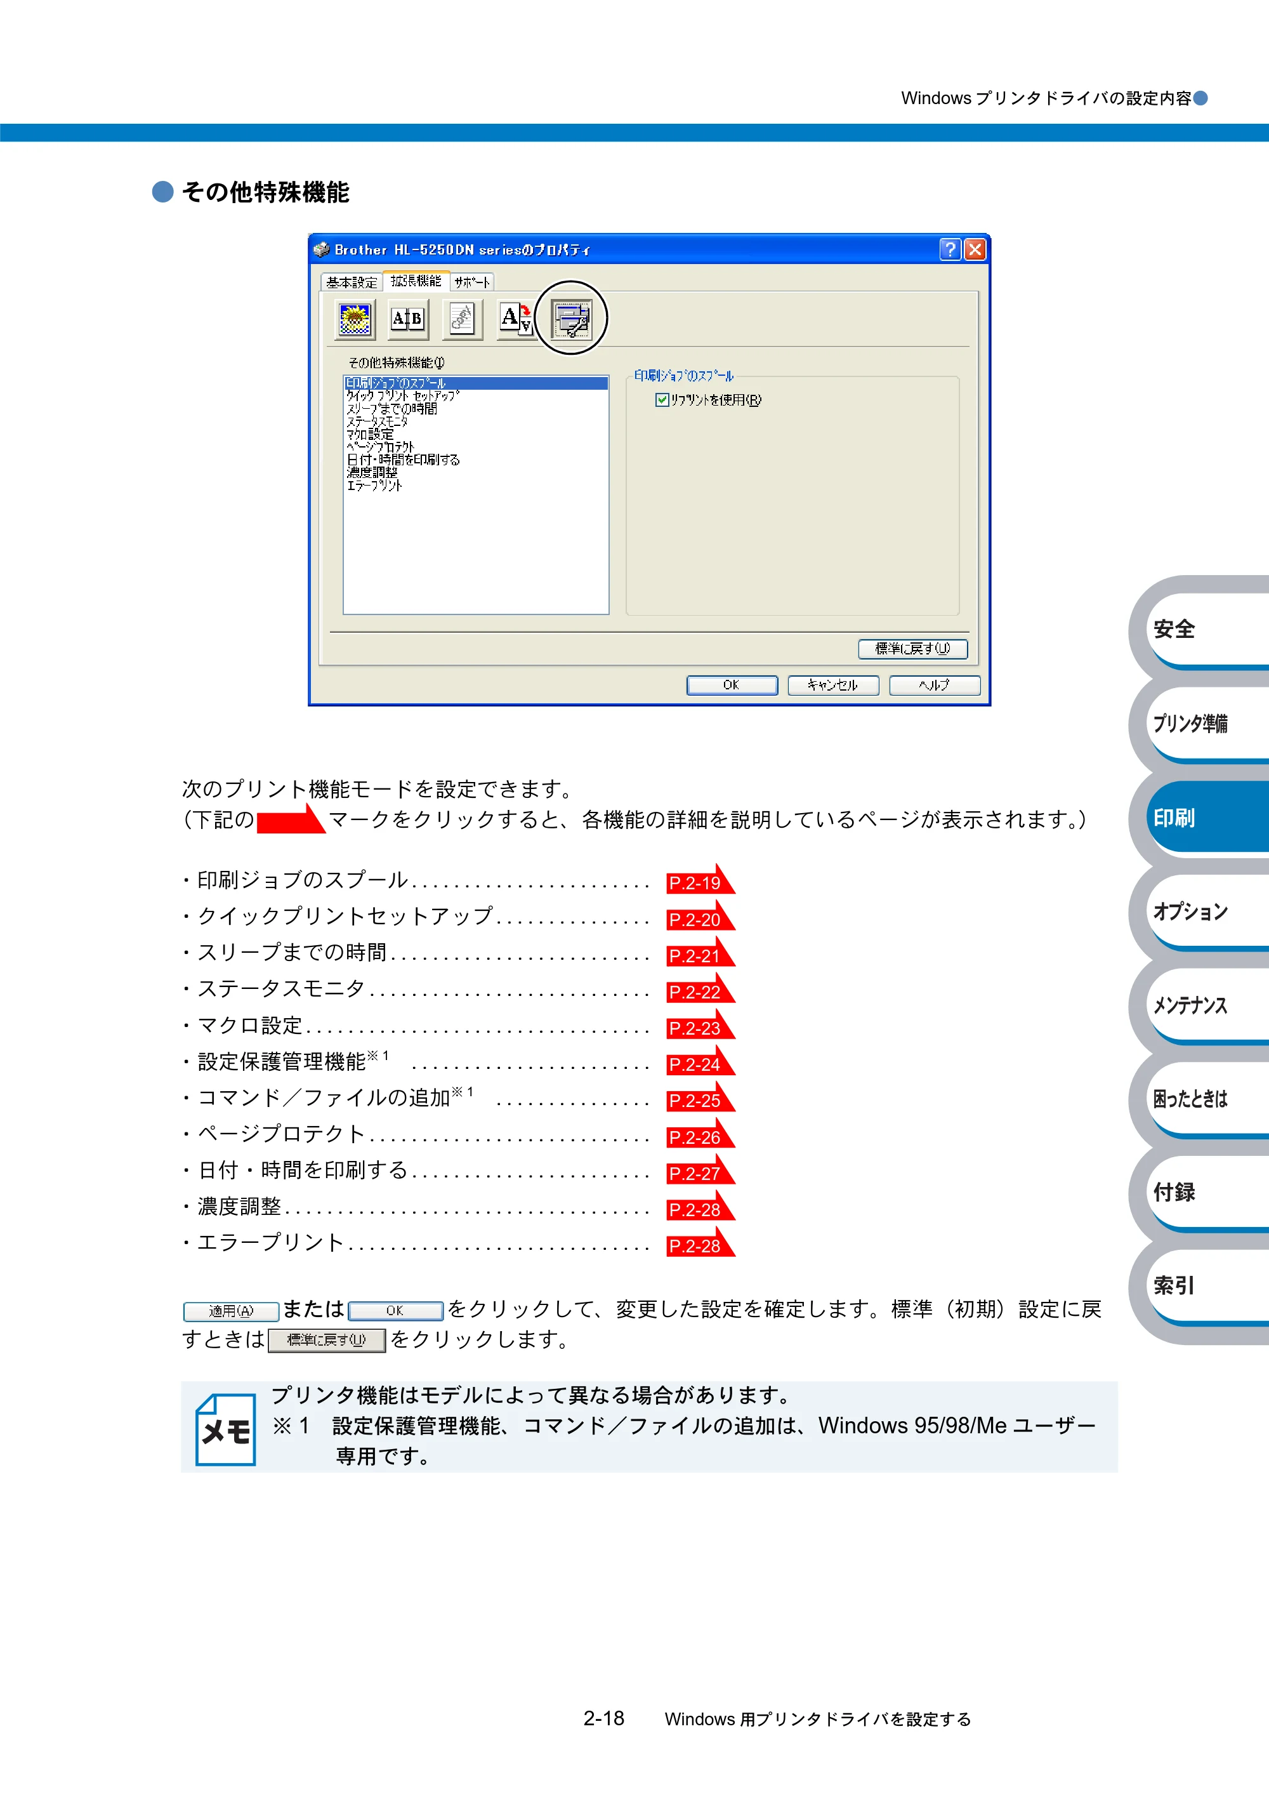Pick マクロ設定 from the function list
1269x1797 pixels.
pyautogui.click(x=476, y=434)
